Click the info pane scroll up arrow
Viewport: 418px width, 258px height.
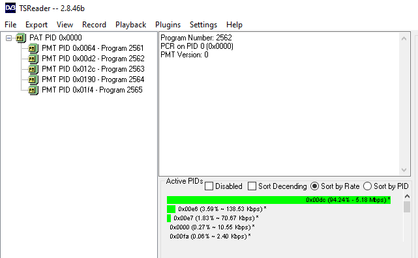click(x=404, y=38)
